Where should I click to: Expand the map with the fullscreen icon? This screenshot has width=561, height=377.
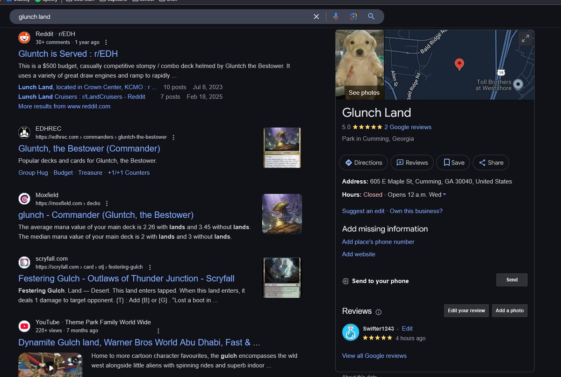coord(525,39)
